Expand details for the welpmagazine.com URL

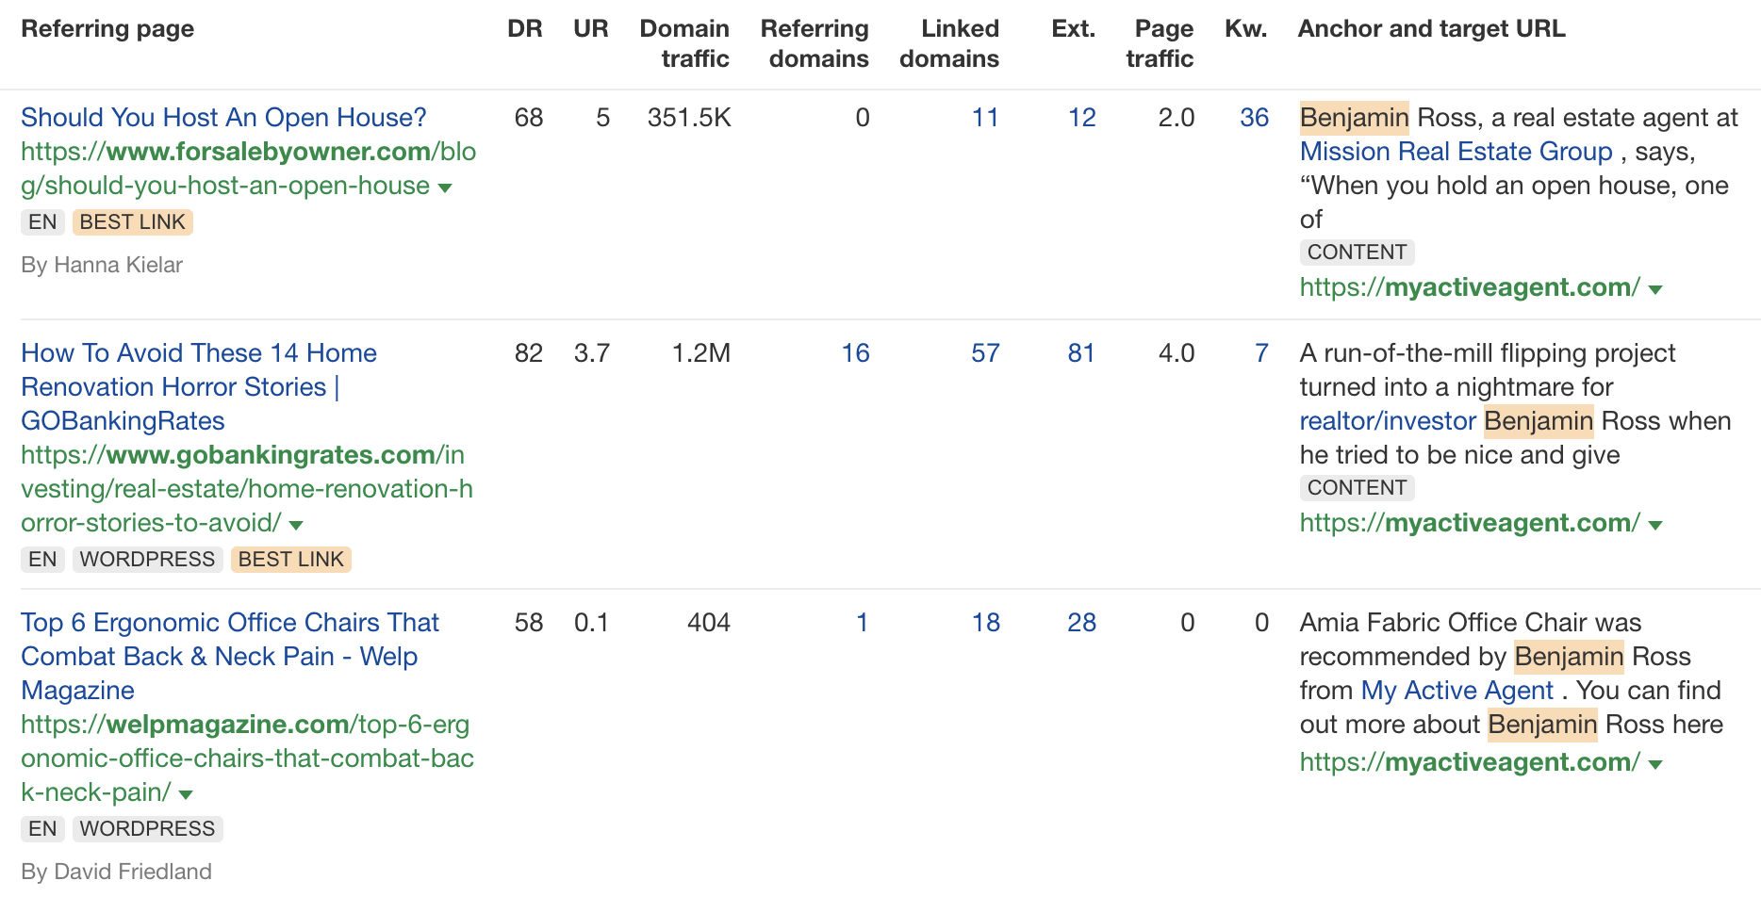185,793
